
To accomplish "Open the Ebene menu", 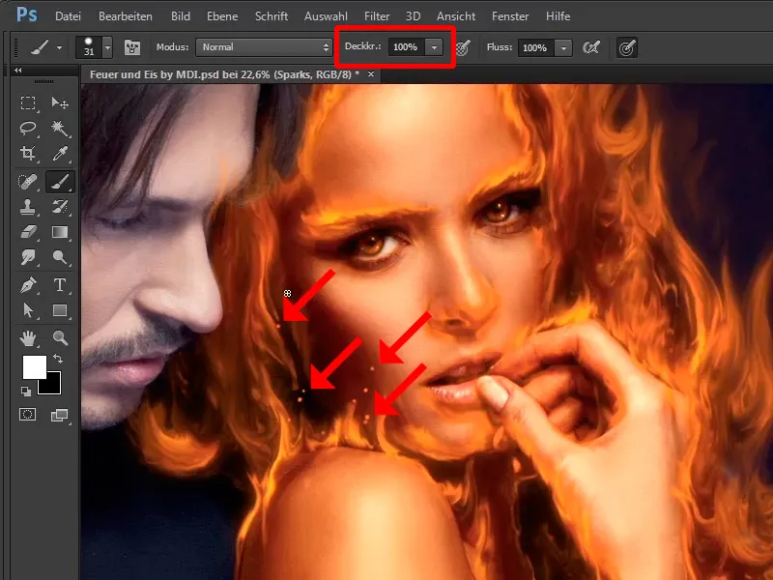I will pyautogui.click(x=222, y=16).
